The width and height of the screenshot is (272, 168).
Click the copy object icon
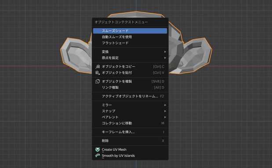click(98, 67)
